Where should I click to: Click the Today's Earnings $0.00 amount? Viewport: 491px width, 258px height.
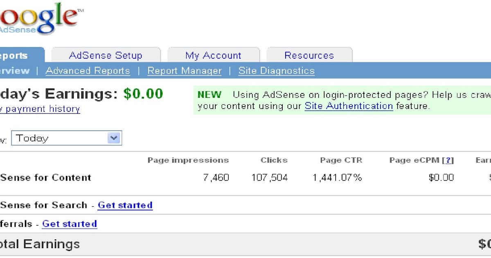click(145, 94)
